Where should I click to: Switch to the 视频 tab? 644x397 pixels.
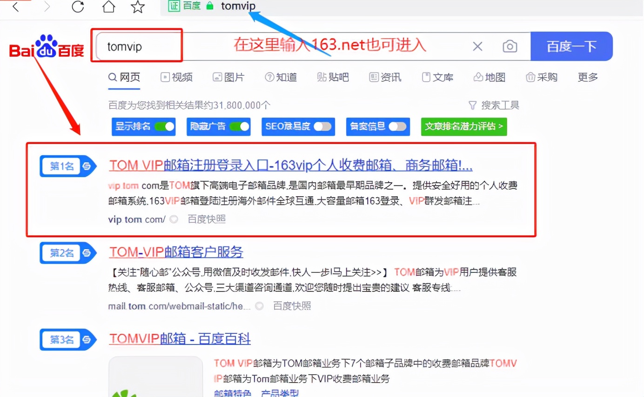click(176, 77)
